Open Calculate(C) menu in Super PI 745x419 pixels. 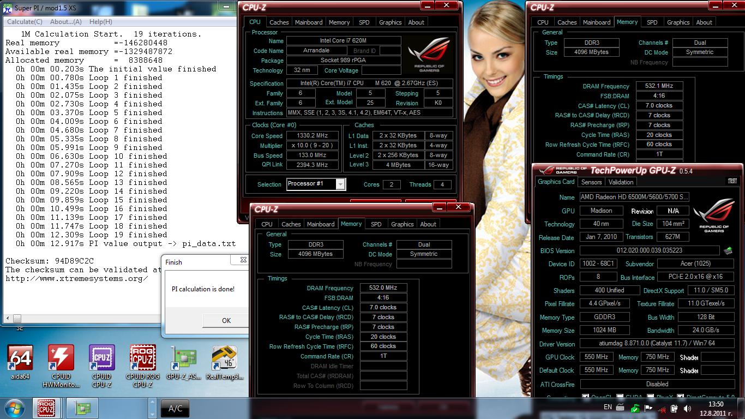(x=25, y=22)
